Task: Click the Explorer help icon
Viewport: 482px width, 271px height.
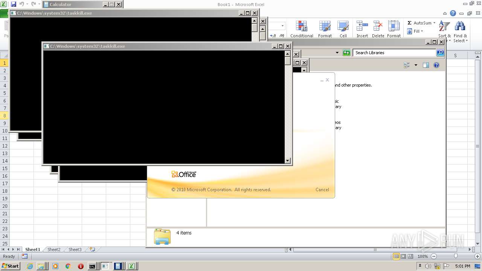Action: (436, 65)
